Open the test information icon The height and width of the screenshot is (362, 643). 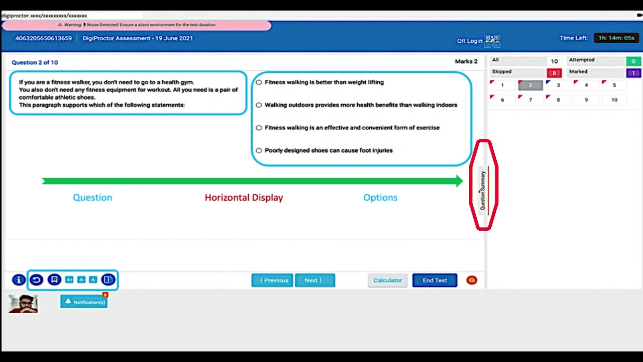tap(19, 280)
